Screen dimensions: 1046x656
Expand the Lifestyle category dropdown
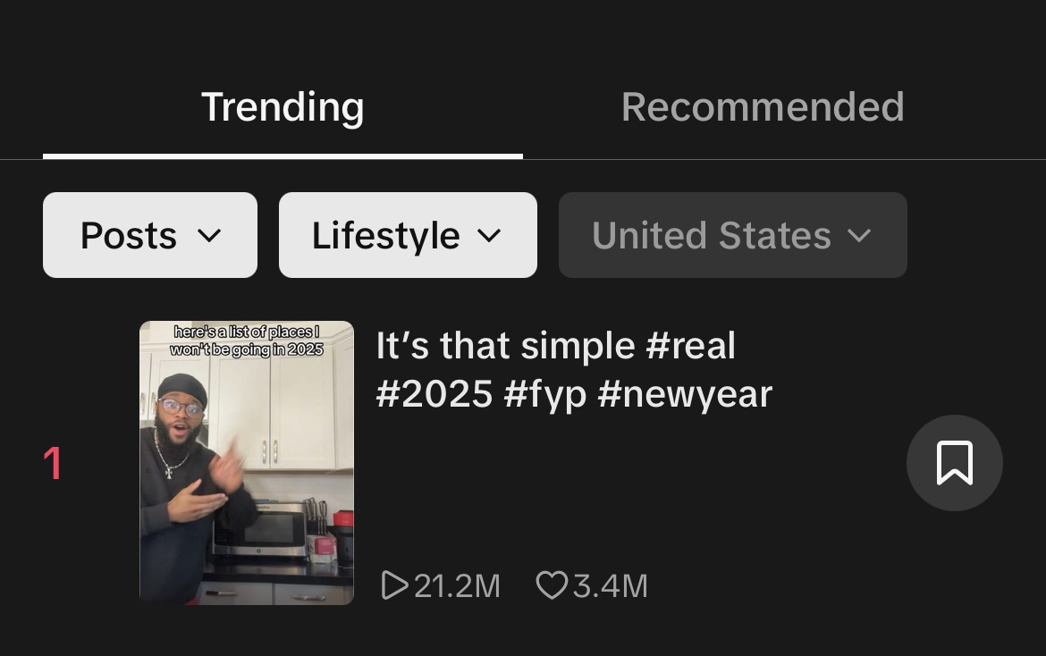pyautogui.click(x=408, y=235)
